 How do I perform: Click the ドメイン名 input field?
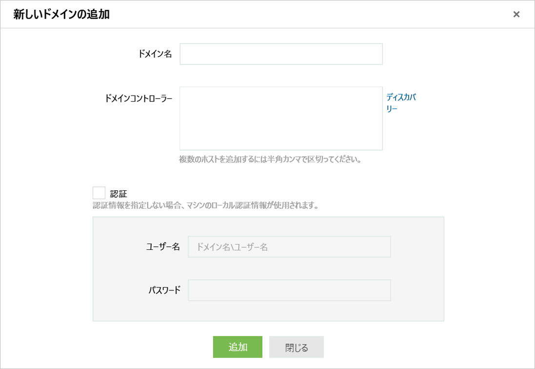(x=281, y=54)
